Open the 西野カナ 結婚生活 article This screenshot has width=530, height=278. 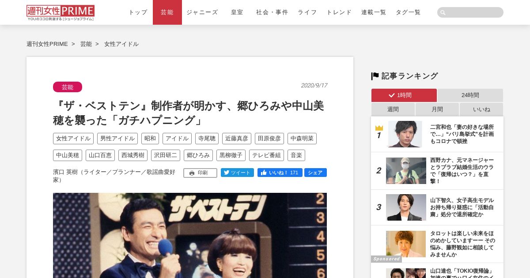pos(462,171)
